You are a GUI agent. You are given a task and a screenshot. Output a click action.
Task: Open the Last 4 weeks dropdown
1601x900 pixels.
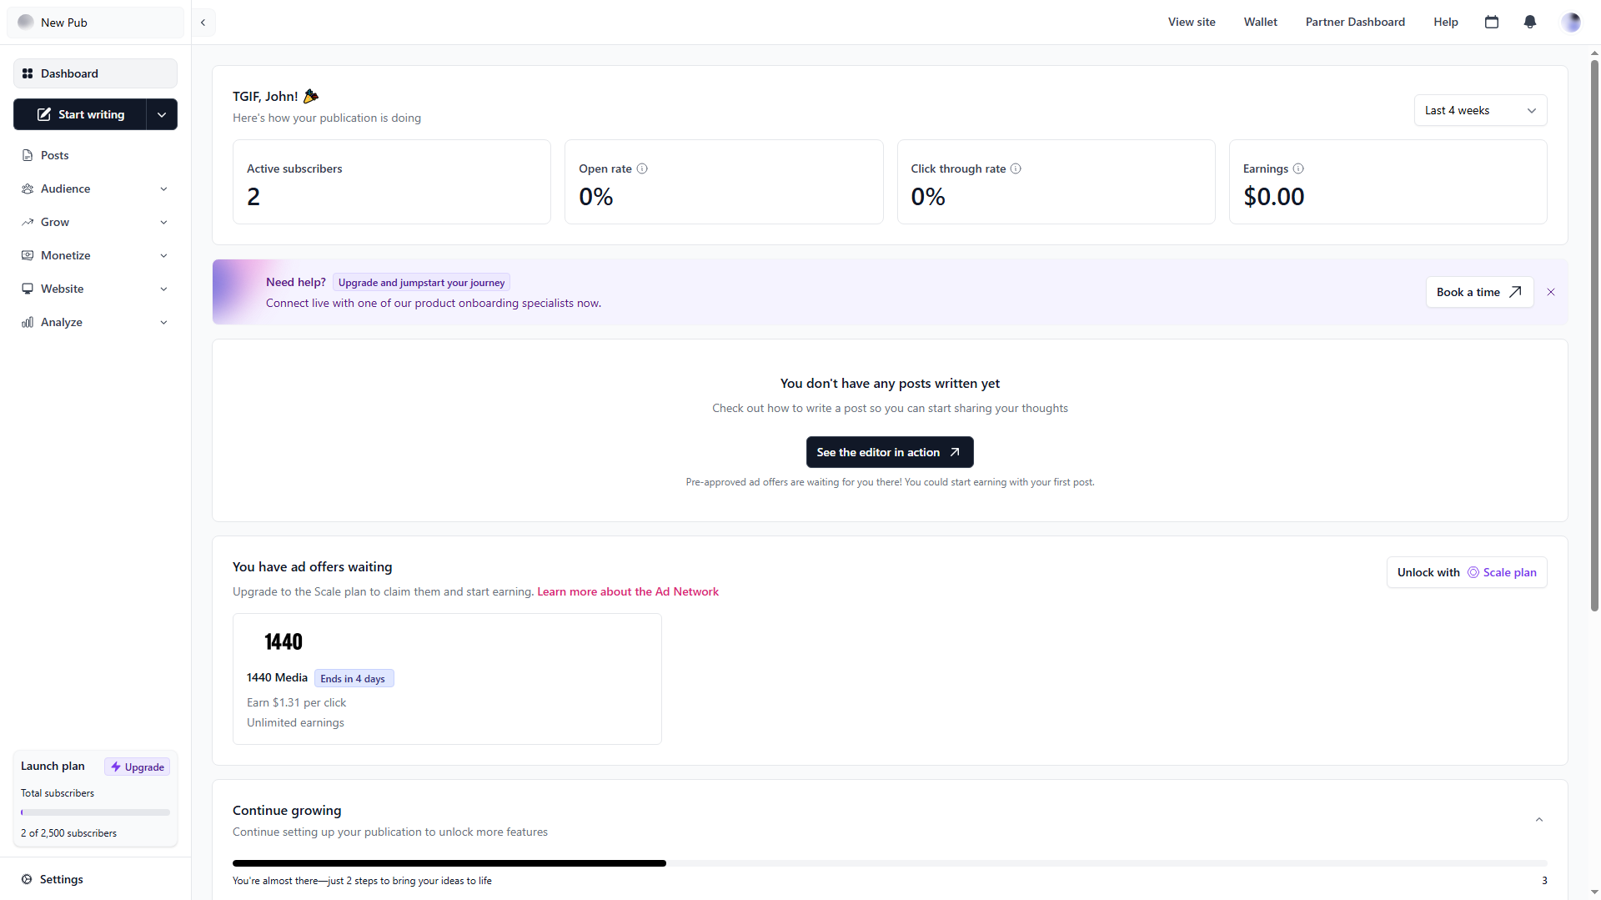pyautogui.click(x=1480, y=110)
